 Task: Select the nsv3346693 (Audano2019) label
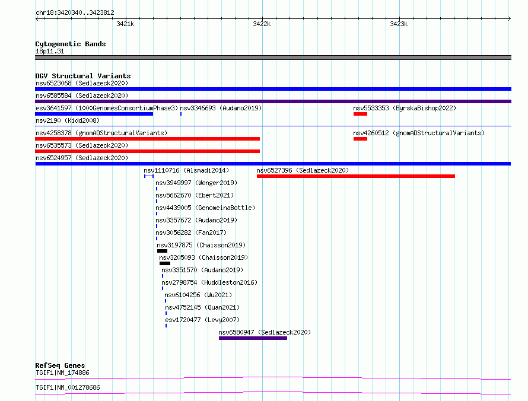point(221,108)
